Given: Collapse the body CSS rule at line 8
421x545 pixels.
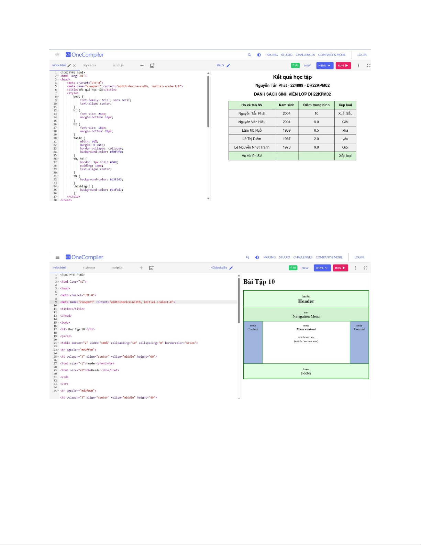Looking at the screenshot, I should click(x=58, y=97).
